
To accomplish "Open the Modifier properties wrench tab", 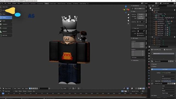I will pyautogui.click(x=149, y=70).
